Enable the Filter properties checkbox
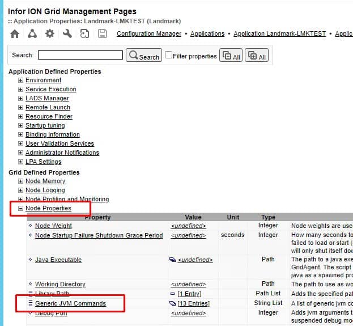The width and height of the screenshot is (353, 326). pos(168,55)
